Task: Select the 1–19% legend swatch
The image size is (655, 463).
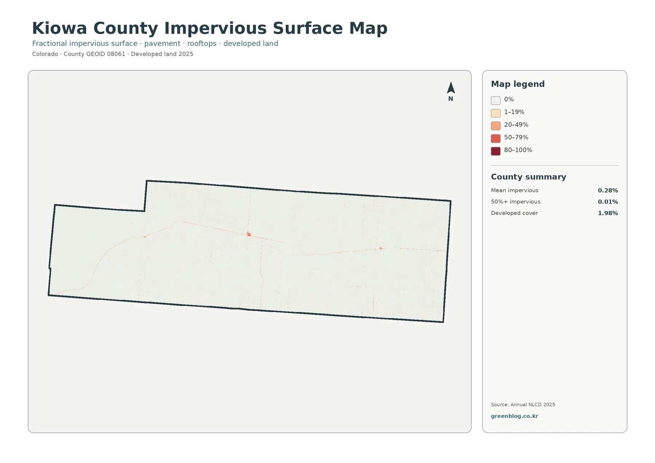Action: (496, 113)
